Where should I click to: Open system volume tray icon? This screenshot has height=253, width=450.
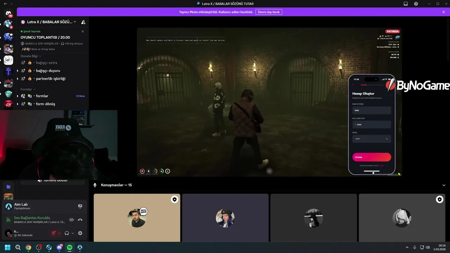click(427, 247)
